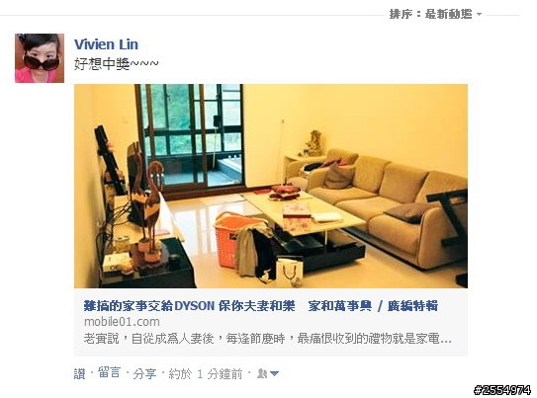This screenshot has height=398, width=537.
Task: Open the DYSON article title link
Action: (x=261, y=306)
